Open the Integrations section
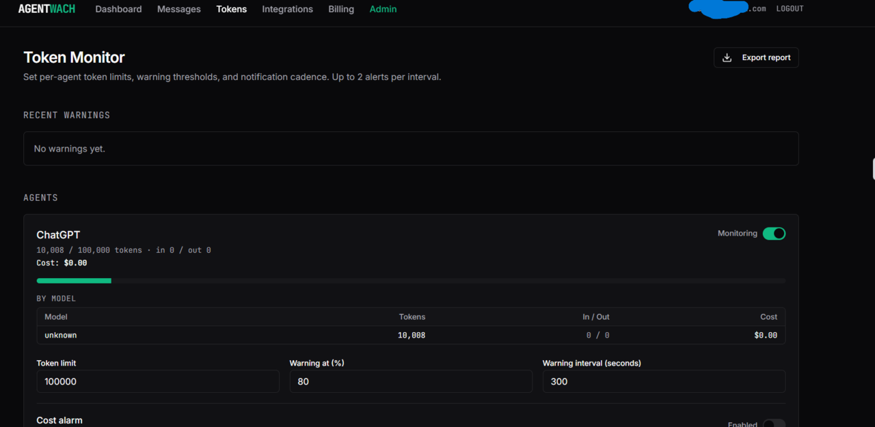Screen dimensions: 875x427 coord(287,9)
